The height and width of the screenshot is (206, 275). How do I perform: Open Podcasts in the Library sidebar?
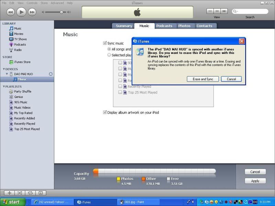point(20,45)
